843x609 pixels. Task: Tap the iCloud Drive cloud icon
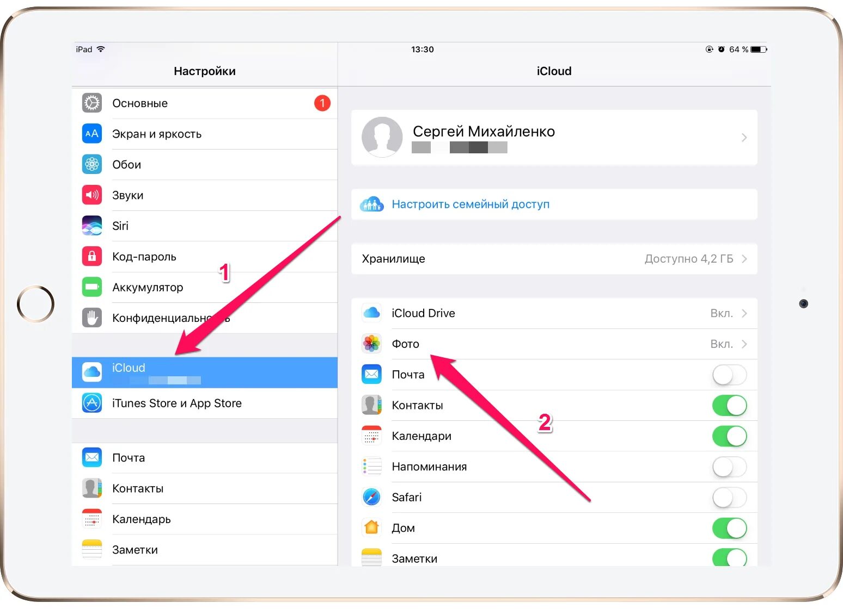[x=371, y=313]
